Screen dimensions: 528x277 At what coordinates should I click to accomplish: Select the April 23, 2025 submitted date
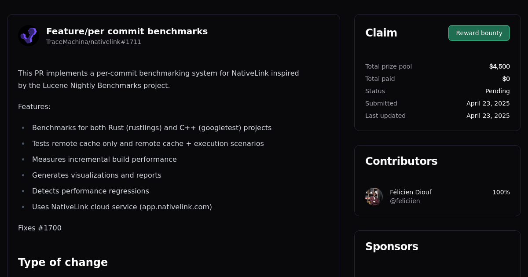click(x=488, y=103)
